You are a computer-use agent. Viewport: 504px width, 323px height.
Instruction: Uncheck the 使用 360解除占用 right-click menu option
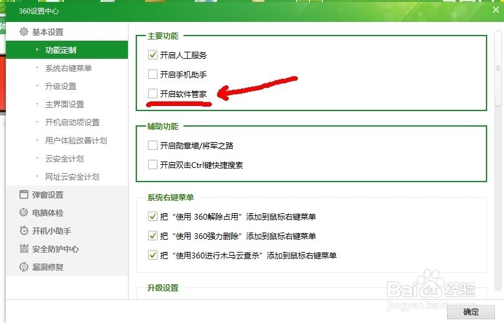point(152,216)
